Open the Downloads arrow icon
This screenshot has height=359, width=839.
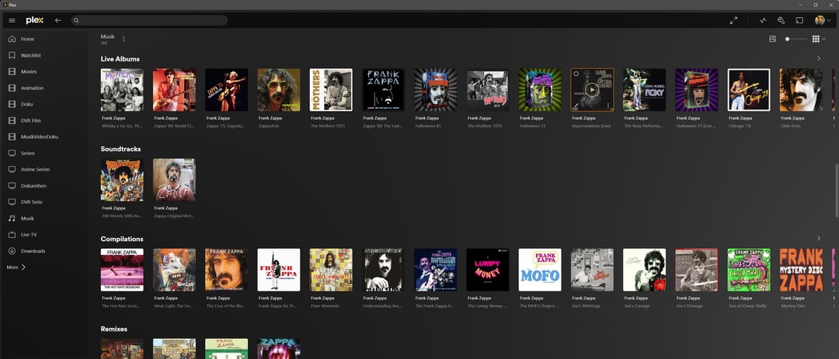12,251
